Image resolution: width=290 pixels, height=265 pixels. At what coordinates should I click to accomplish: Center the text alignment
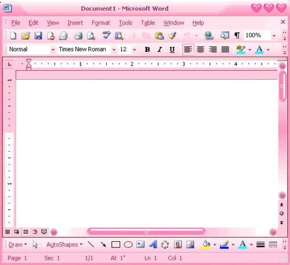pyautogui.click(x=201, y=49)
